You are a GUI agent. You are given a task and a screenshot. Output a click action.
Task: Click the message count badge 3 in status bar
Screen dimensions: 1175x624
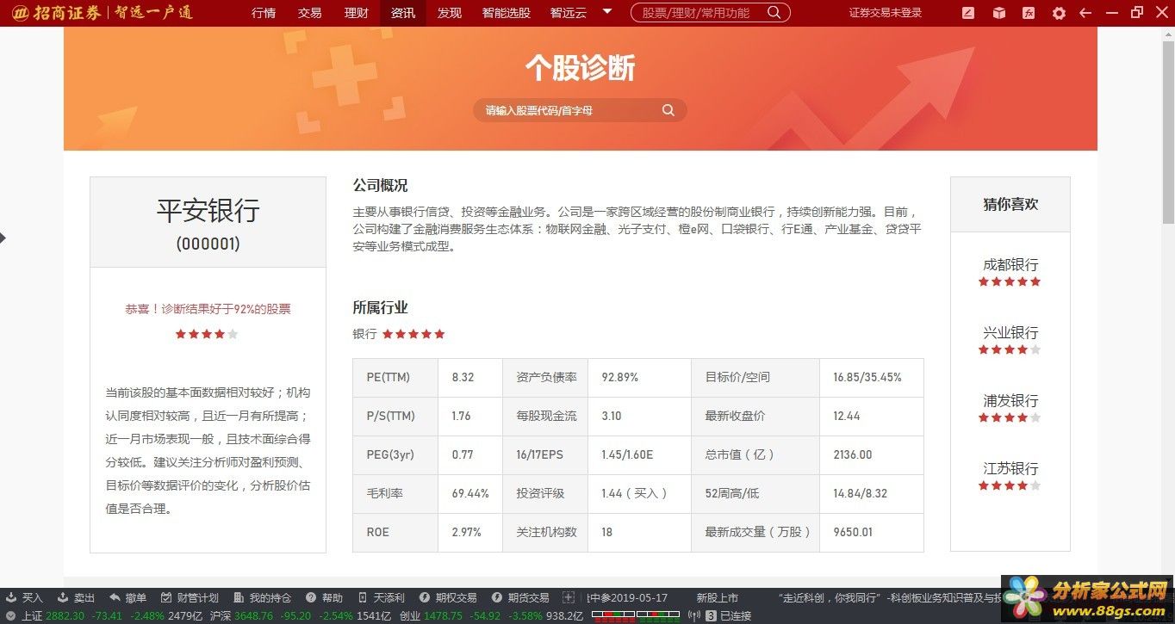711,616
